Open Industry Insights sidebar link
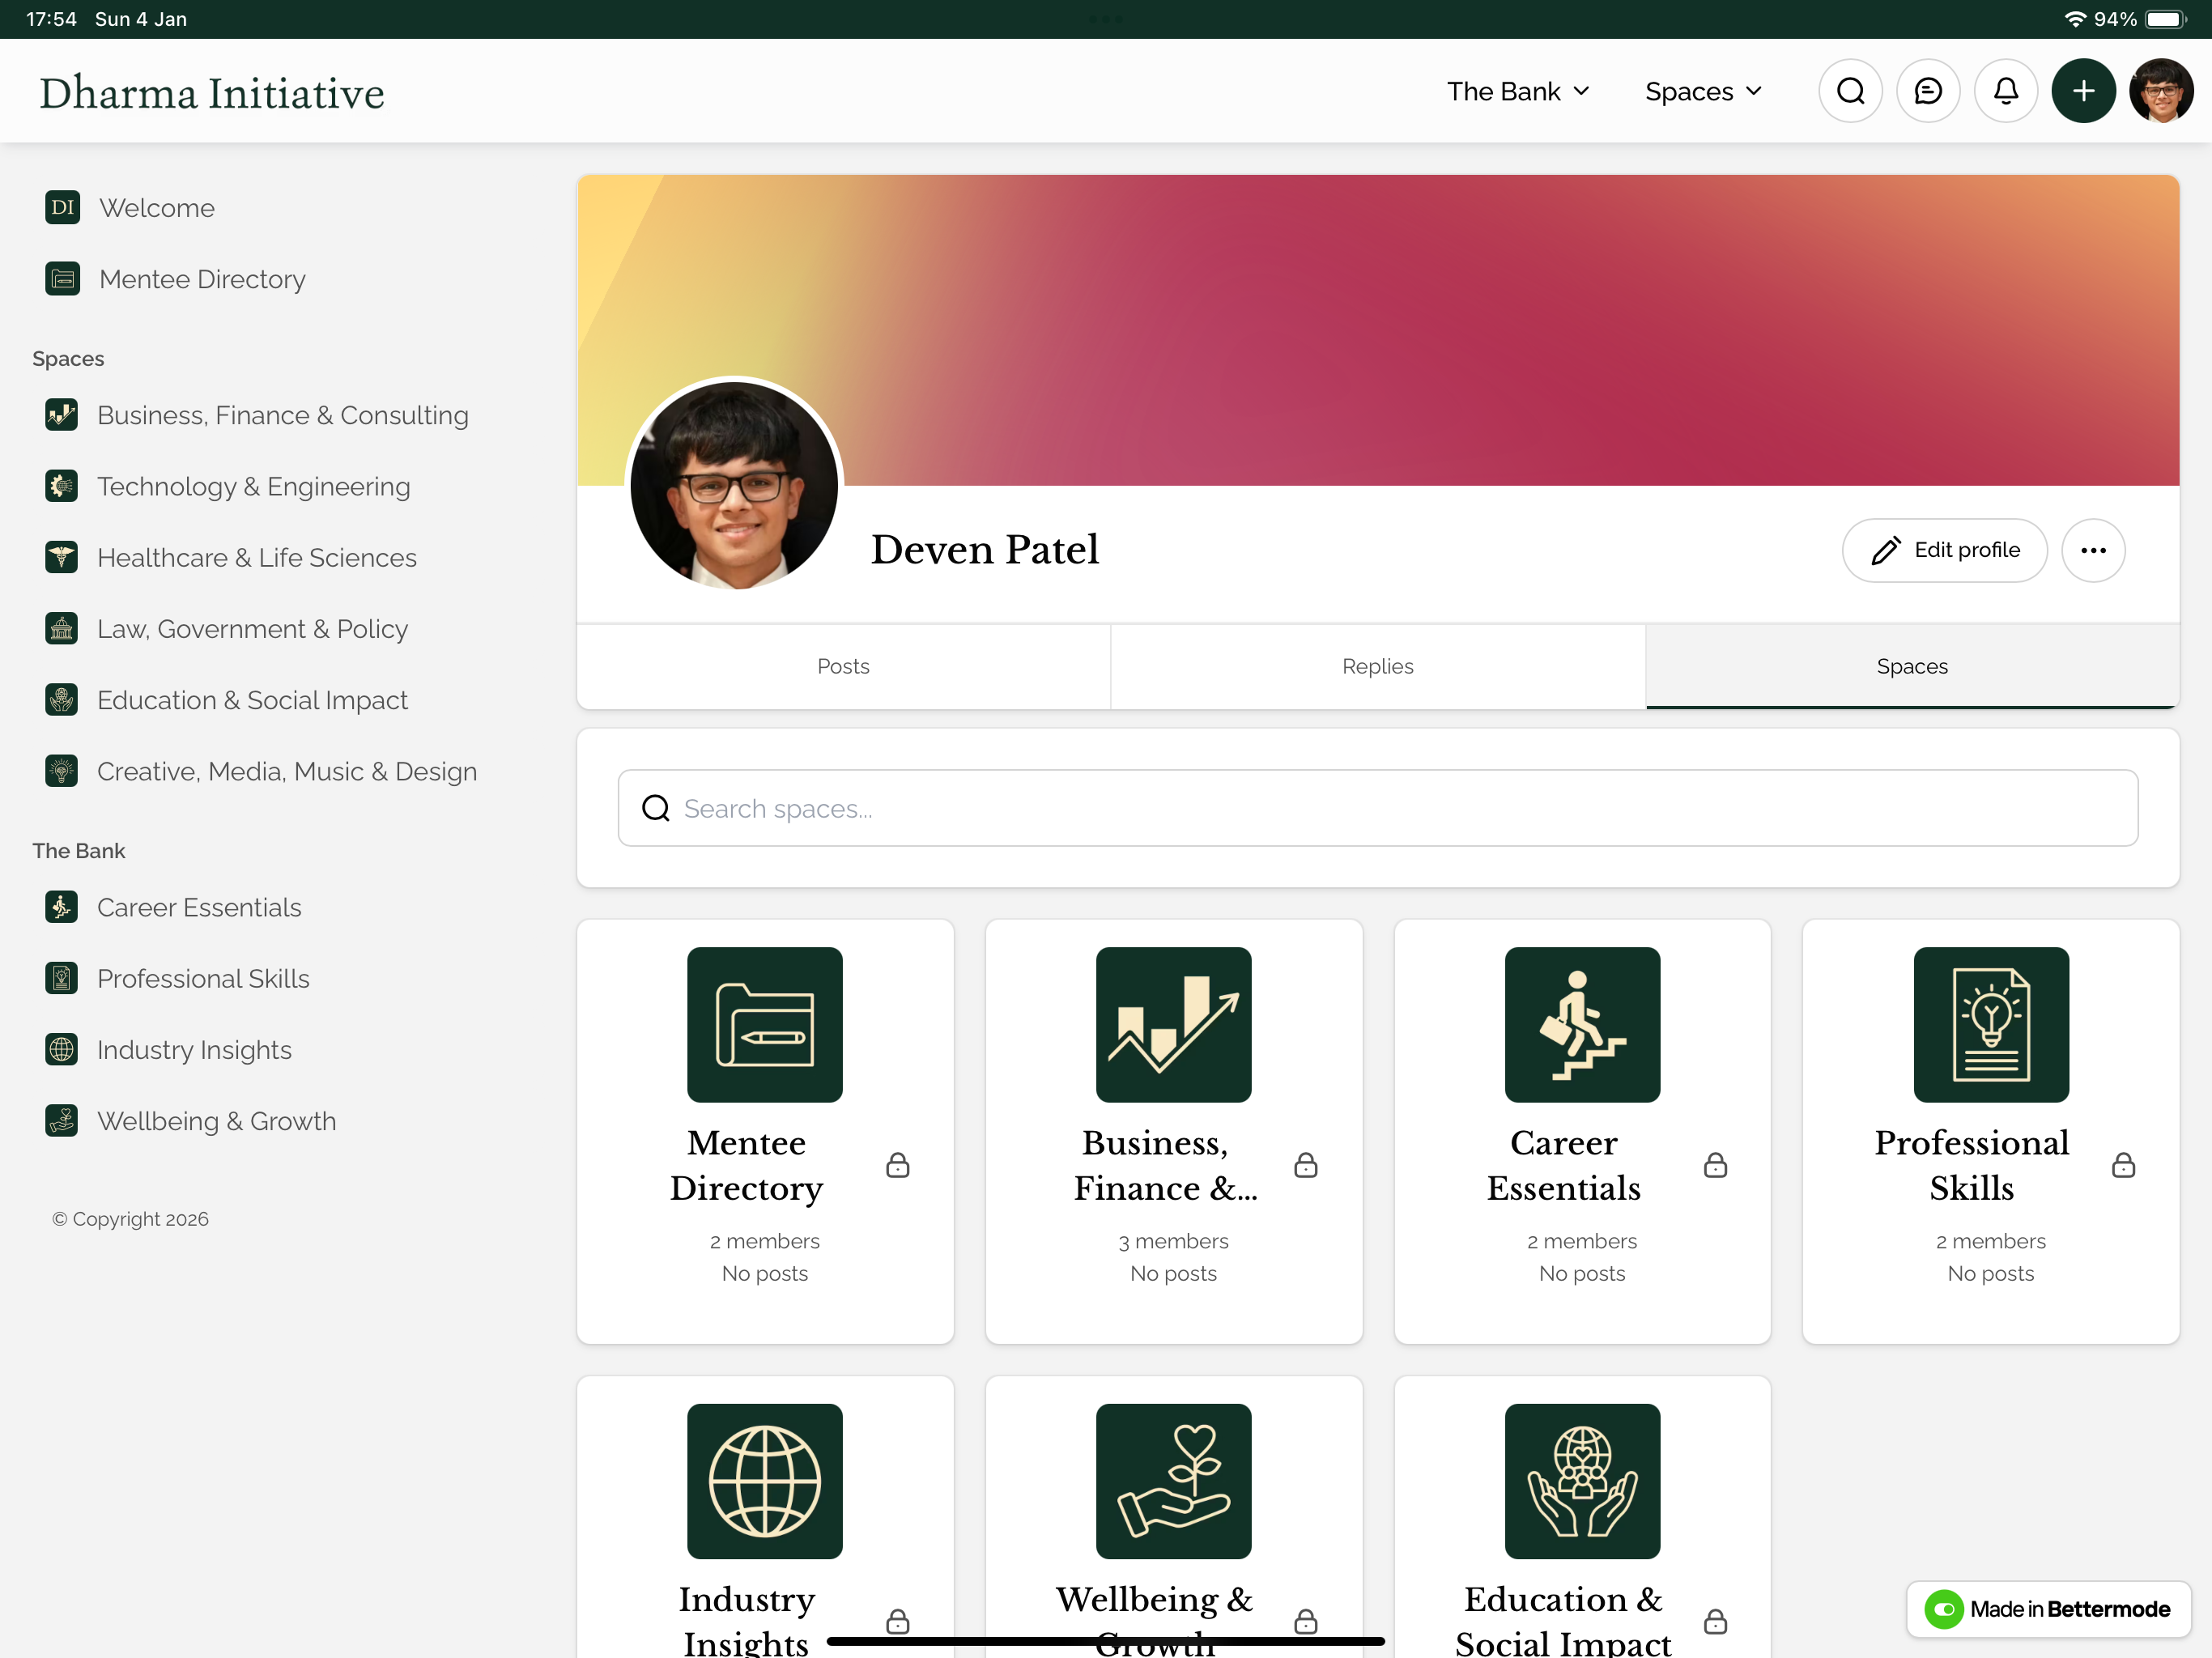The height and width of the screenshot is (1658, 2212). 194,1049
